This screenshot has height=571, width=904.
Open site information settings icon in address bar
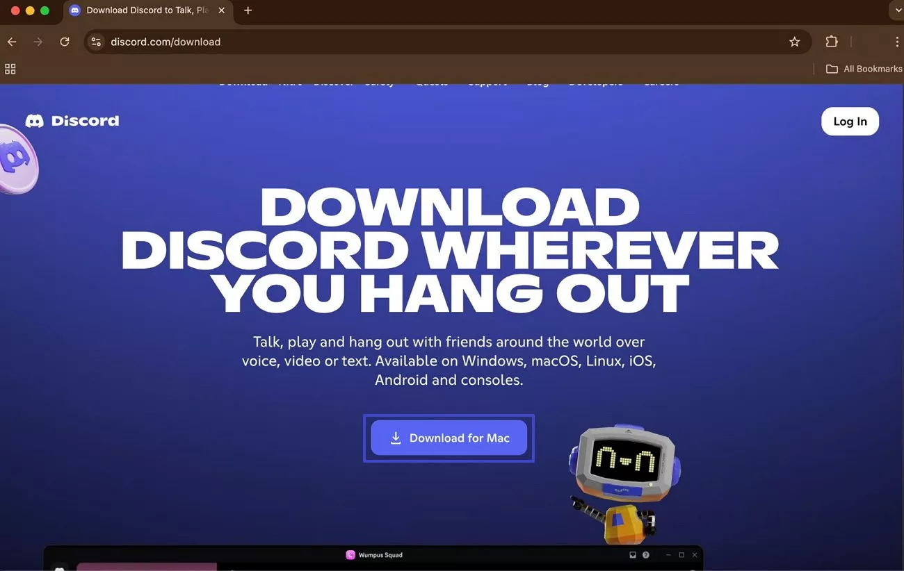click(x=96, y=42)
